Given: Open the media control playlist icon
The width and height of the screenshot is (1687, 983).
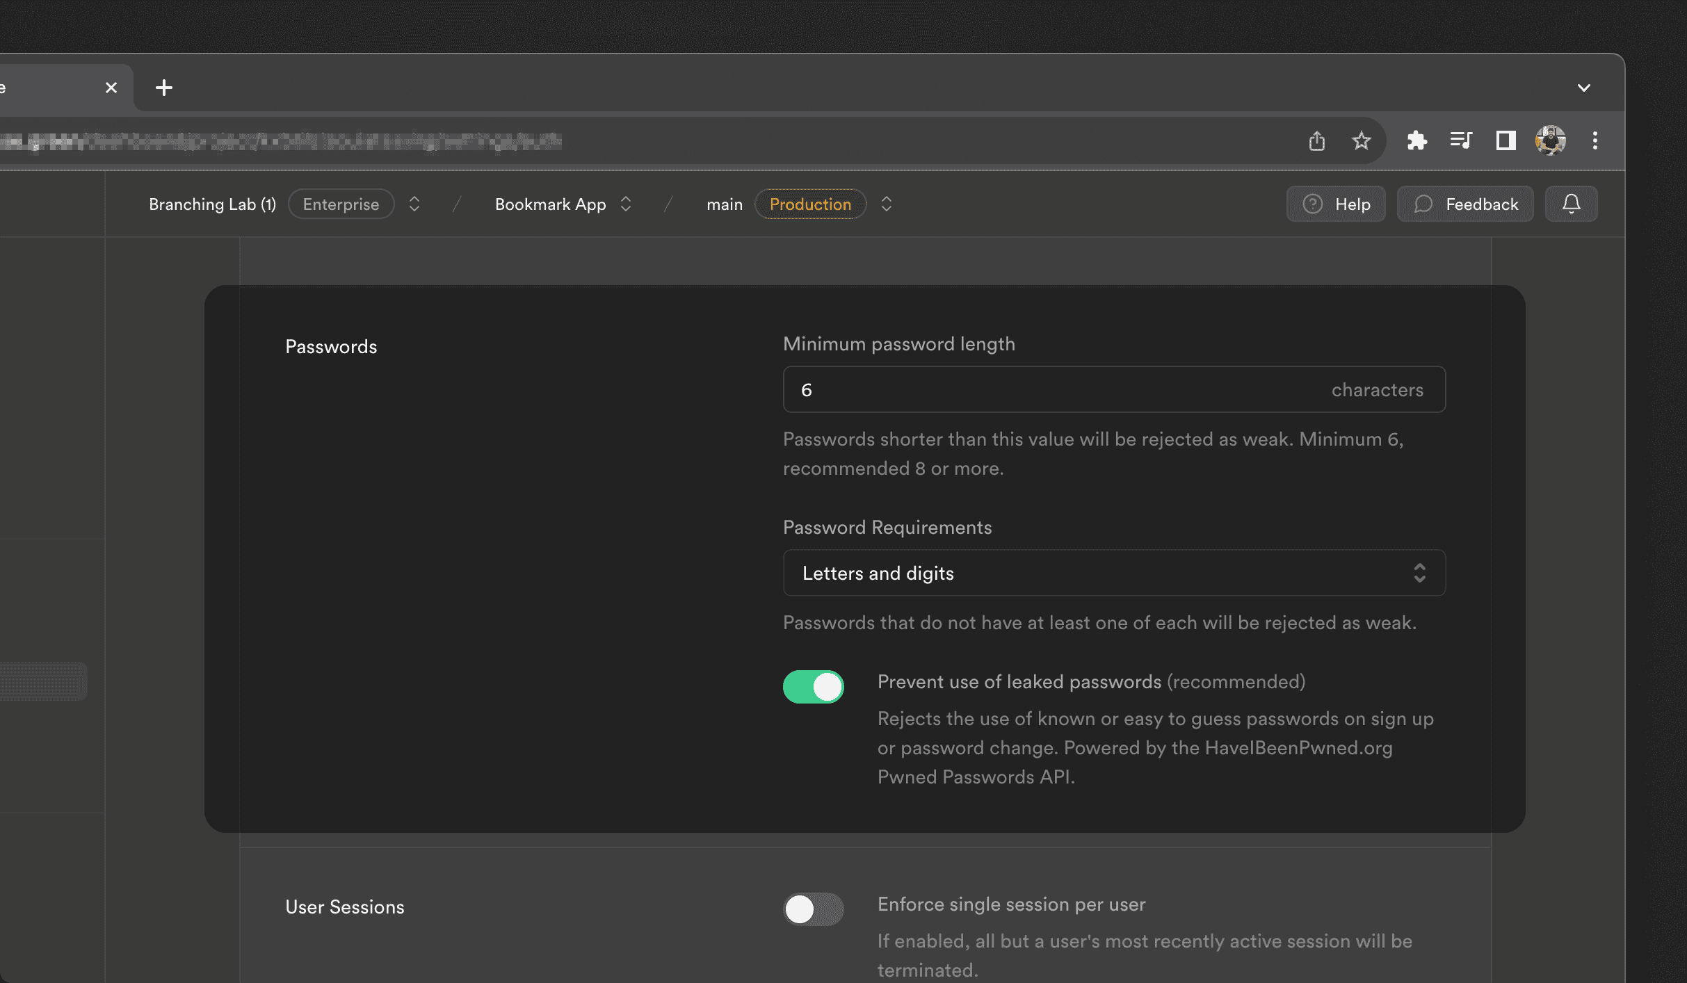Looking at the screenshot, I should (x=1461, y=141).
